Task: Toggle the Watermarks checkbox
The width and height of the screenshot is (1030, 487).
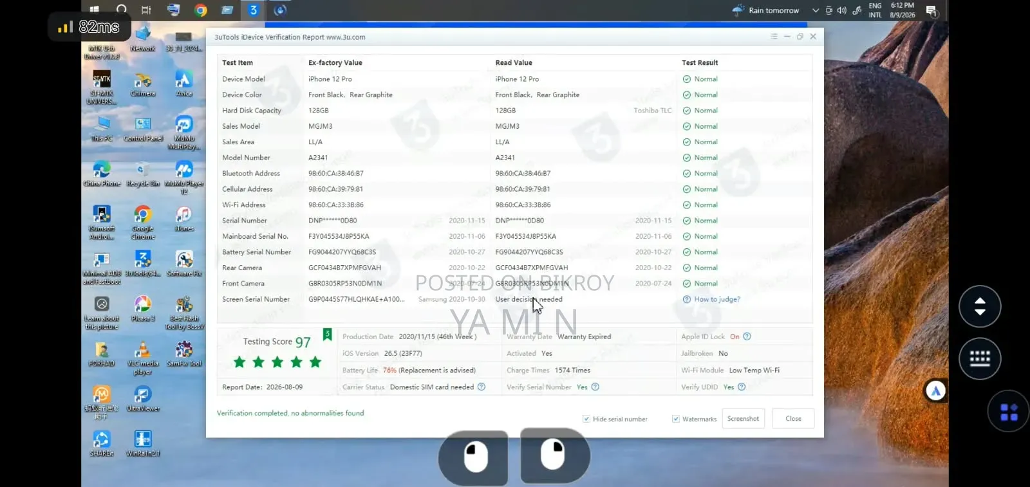Action: (676, 419)
